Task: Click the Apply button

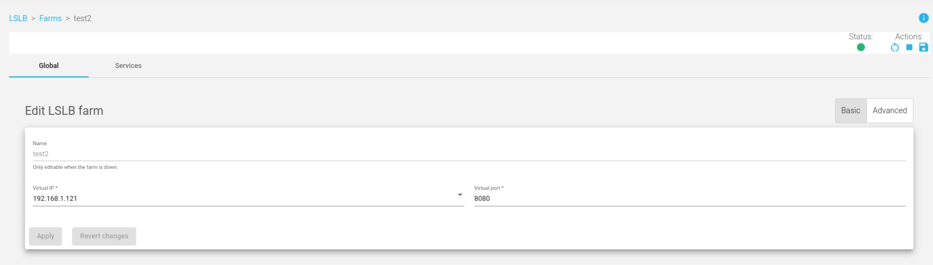Action: click(x=45, y=236)
